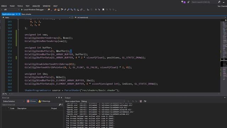Click the toolbar icon before the small separator dot
Viewport: 227px width, 128px height.
81,10
